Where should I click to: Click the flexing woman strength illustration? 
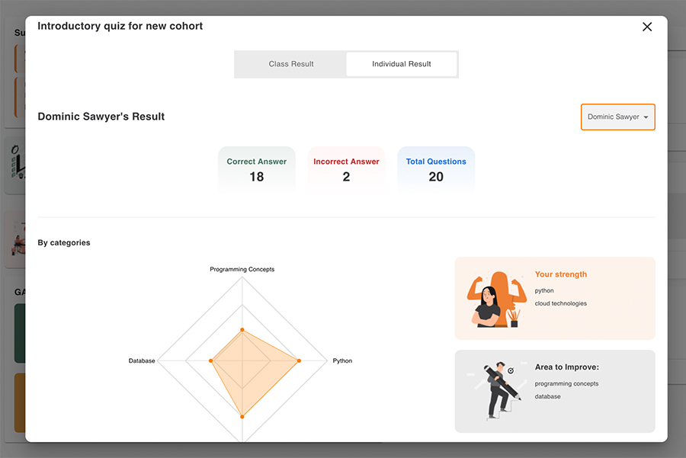492,299
